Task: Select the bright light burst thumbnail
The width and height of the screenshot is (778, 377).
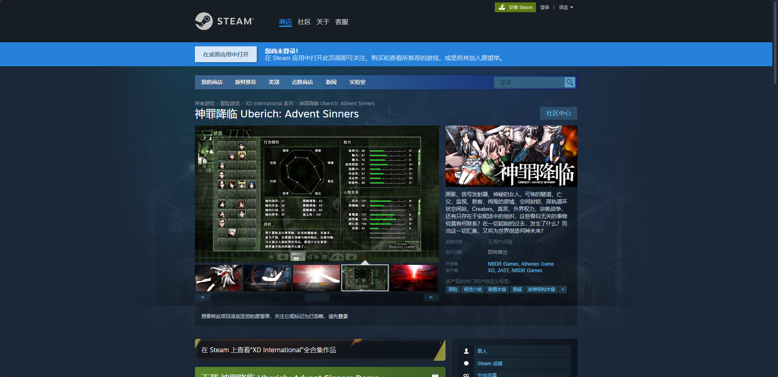Action: pos(316,278)
